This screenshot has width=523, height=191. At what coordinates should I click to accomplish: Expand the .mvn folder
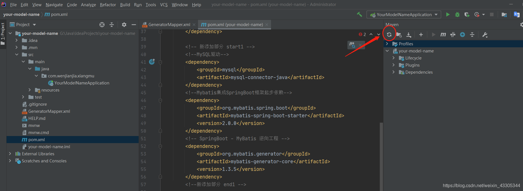pyautogui.click(x=17, y=47)
